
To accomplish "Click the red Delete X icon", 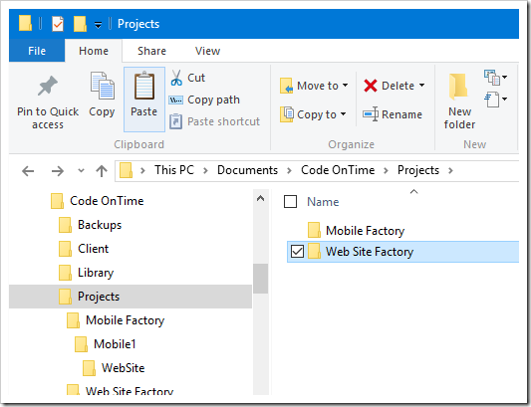I will click(x=371, y=86).
